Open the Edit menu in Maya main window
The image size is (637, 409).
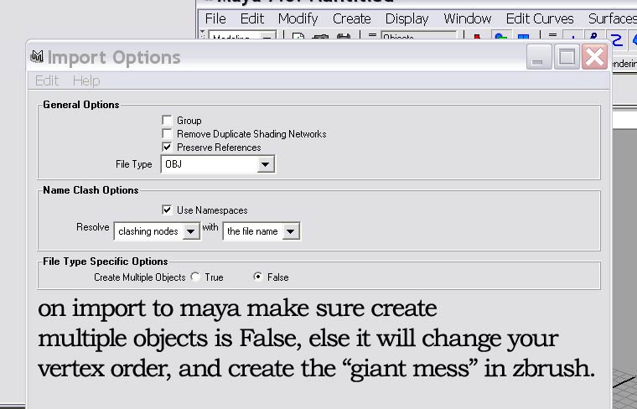click(252, 18)
